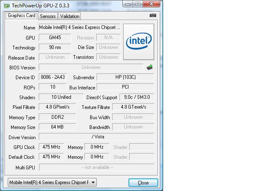Click the Default Clock row Shader field
This screenshot has height=191, width=261.
[x=142, y=157]
